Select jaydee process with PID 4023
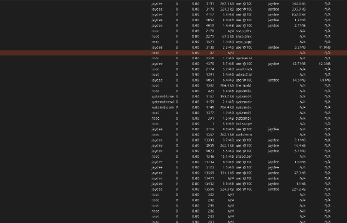 coord(174,151)
